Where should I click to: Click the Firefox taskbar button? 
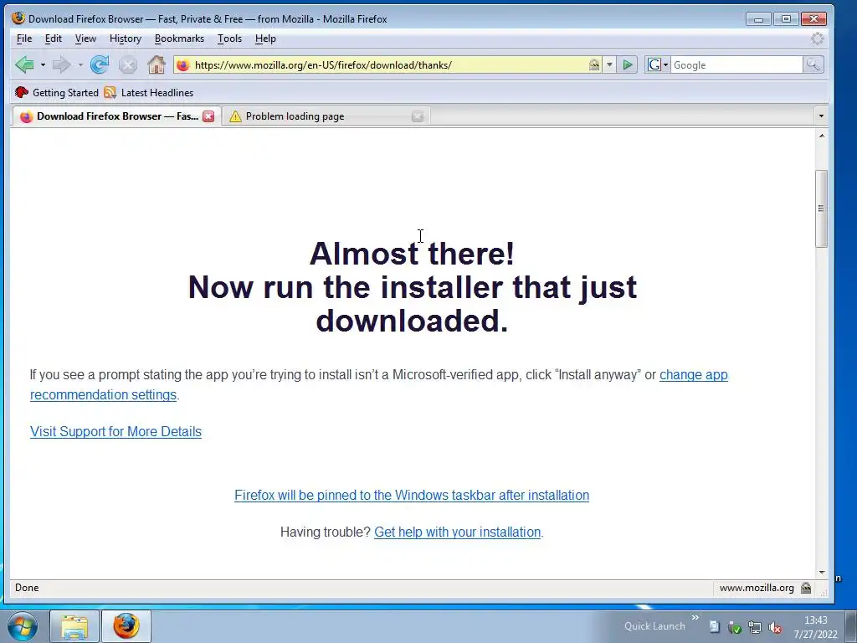point(126,626)
